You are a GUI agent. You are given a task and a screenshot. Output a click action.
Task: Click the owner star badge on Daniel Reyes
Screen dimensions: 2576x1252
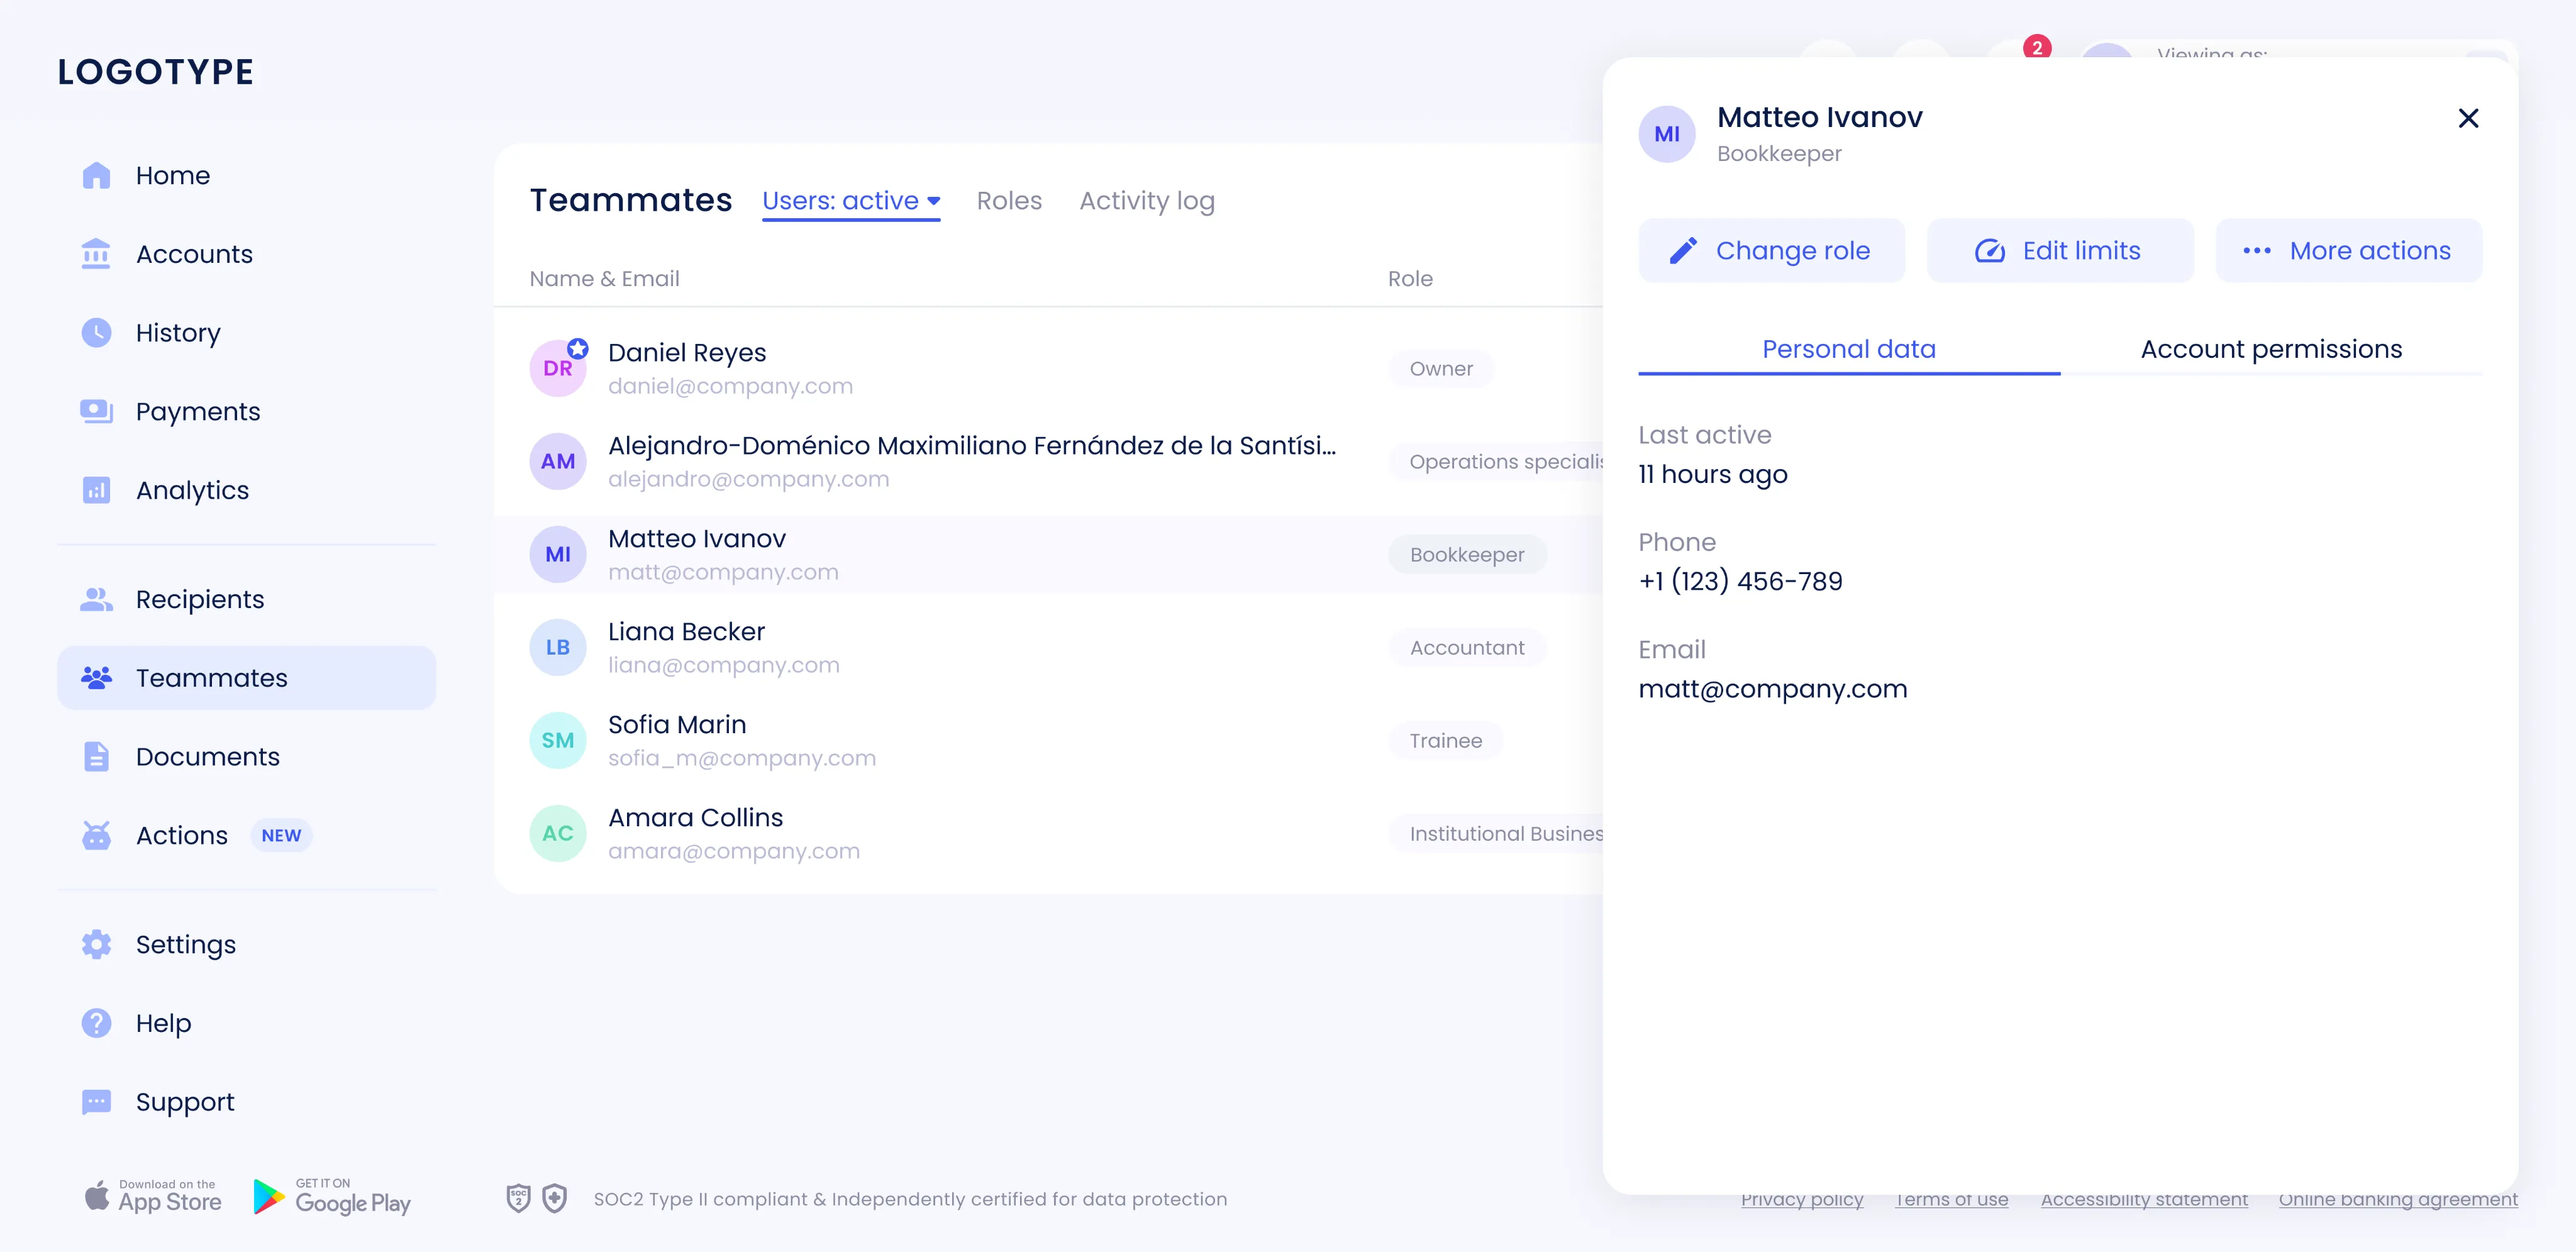pyautogui.click(x=578, y=349)
